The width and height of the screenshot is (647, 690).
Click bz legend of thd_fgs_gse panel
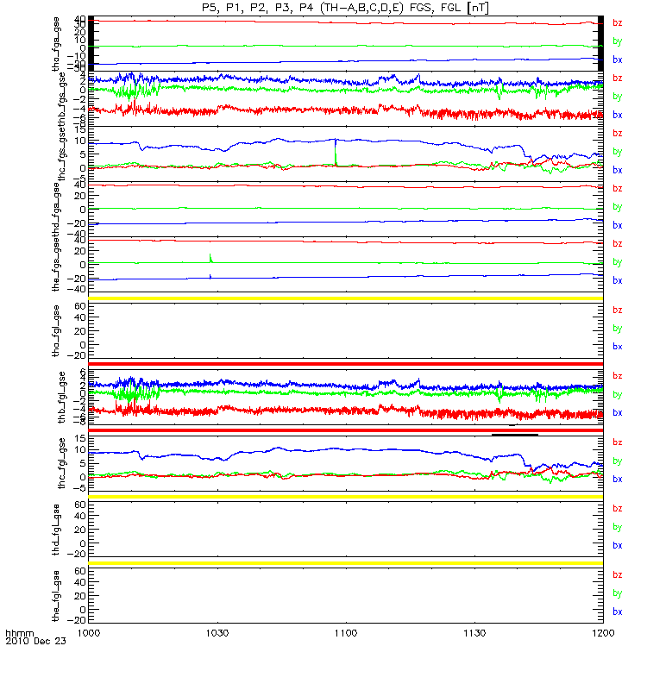[618, 188]
